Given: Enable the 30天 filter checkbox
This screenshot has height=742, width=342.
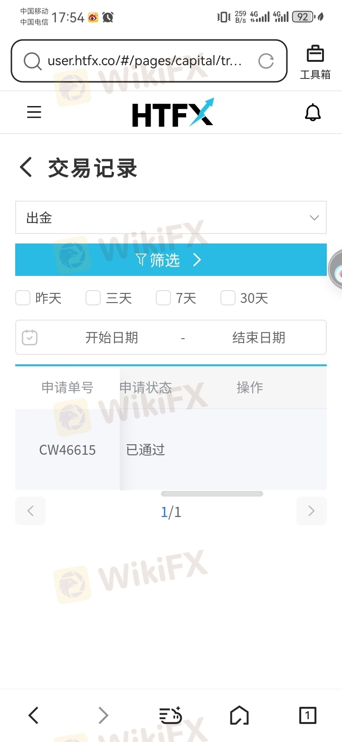Looking at the screenshot, I should pos(228,298).
